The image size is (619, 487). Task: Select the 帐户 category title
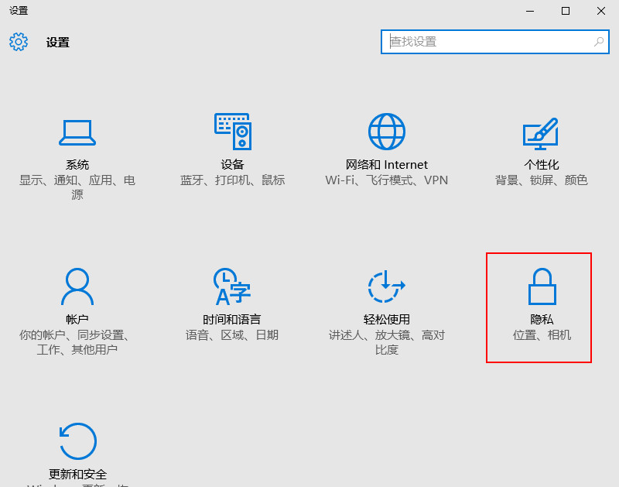pyautogui.click(x=77, y=319)
